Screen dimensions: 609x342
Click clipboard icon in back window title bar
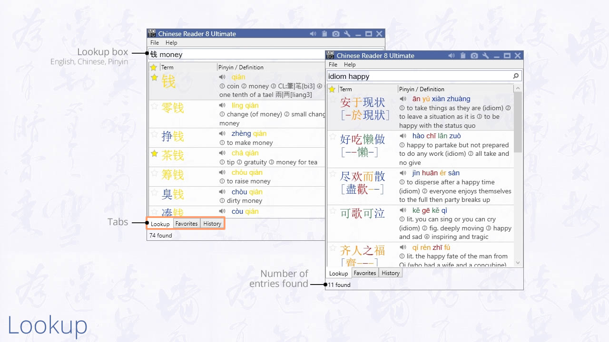coord(324,34)
